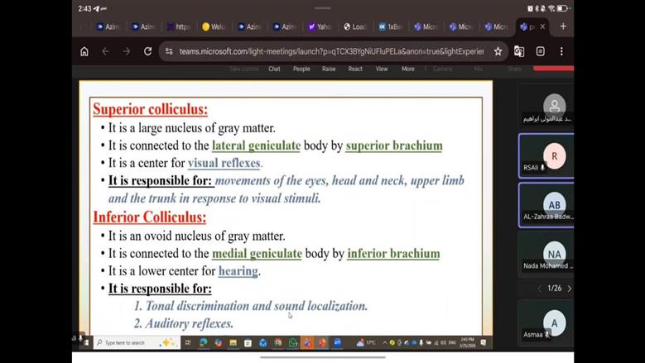Open the page translate icon
This screenshot has width=645, height=363.
pos(519,51)
